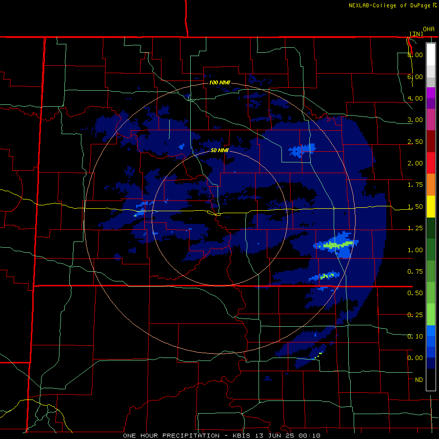The image size is (439, 439).
Task: Click the 0.10 legend value
Action: coord(415,337)
